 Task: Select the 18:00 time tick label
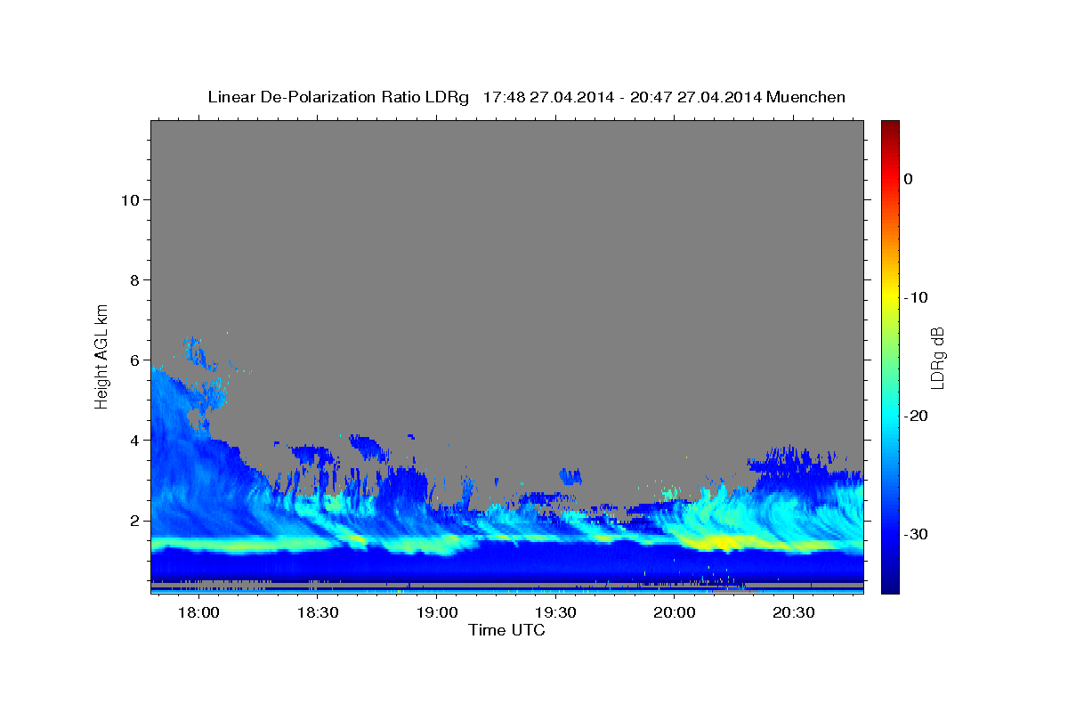pyautogui.click(x=198, y=613)
